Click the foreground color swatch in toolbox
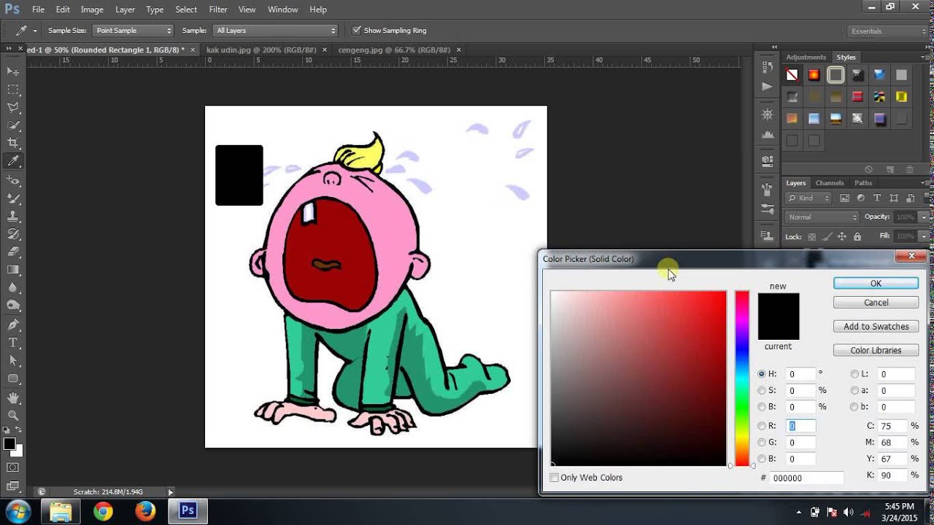934x525 pixels. 9,443
